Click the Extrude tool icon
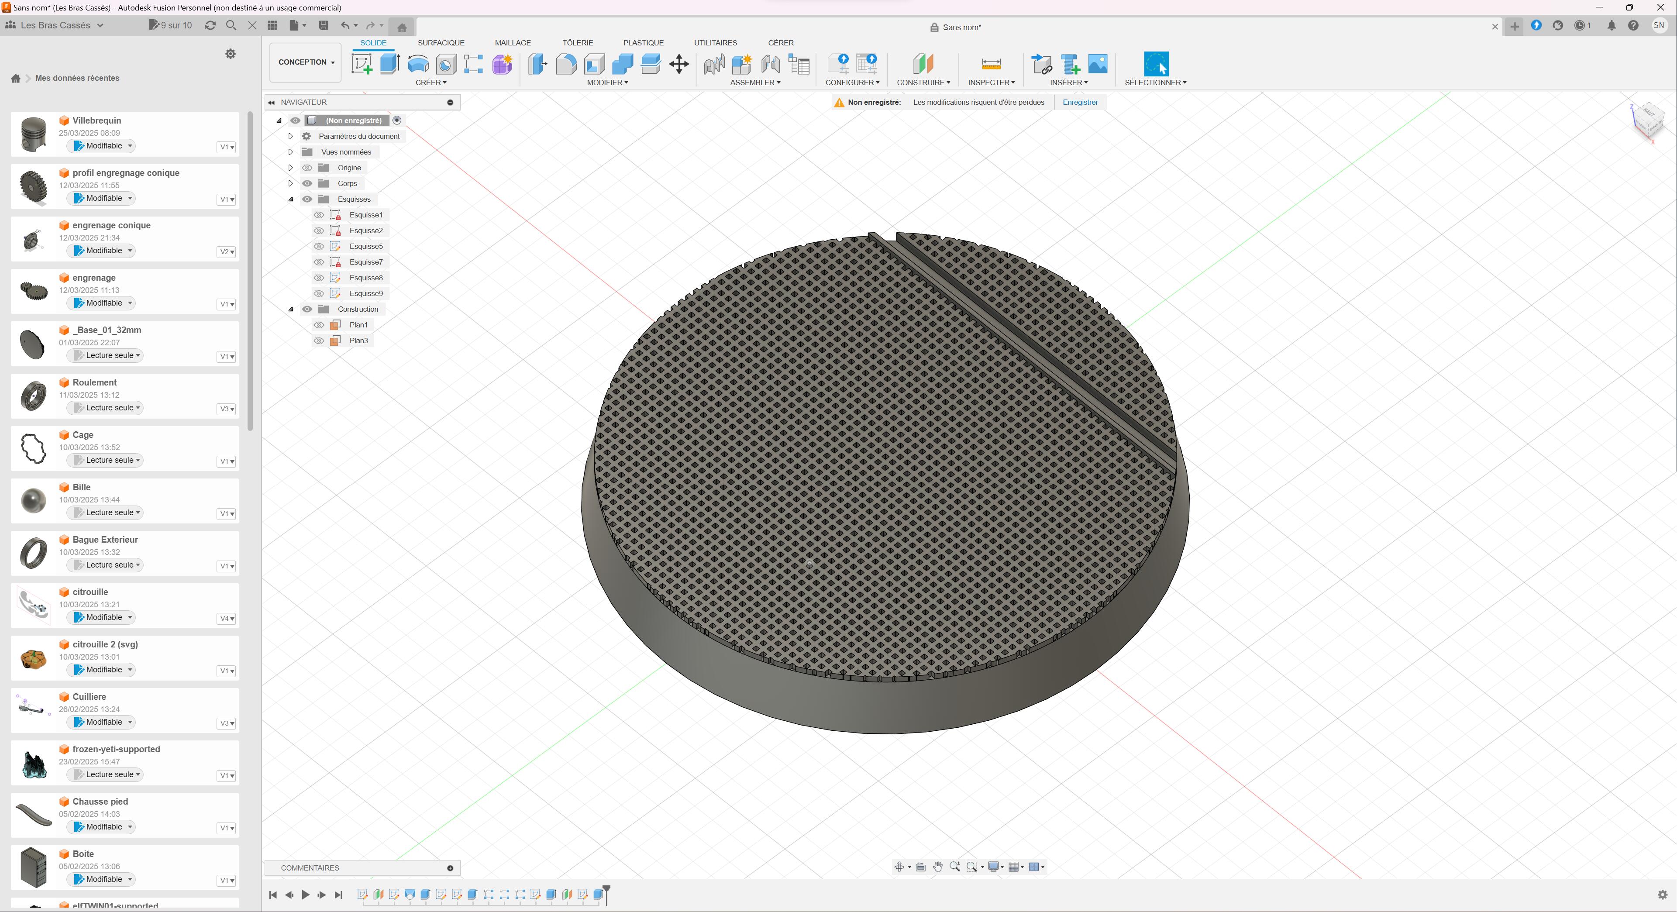 (389, 64)
